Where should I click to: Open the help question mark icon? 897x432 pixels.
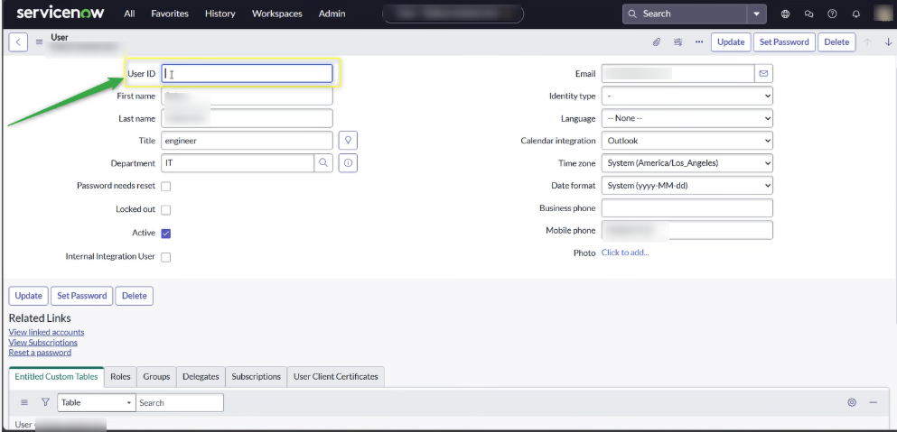832,14
